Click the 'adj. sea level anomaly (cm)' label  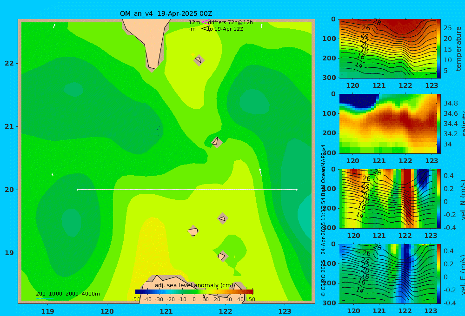pos(194,285)
